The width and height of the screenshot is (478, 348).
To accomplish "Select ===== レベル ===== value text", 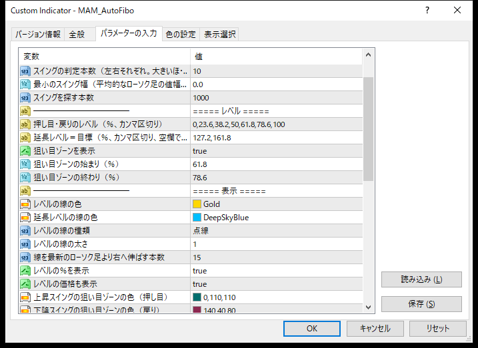I will (231, 111).
